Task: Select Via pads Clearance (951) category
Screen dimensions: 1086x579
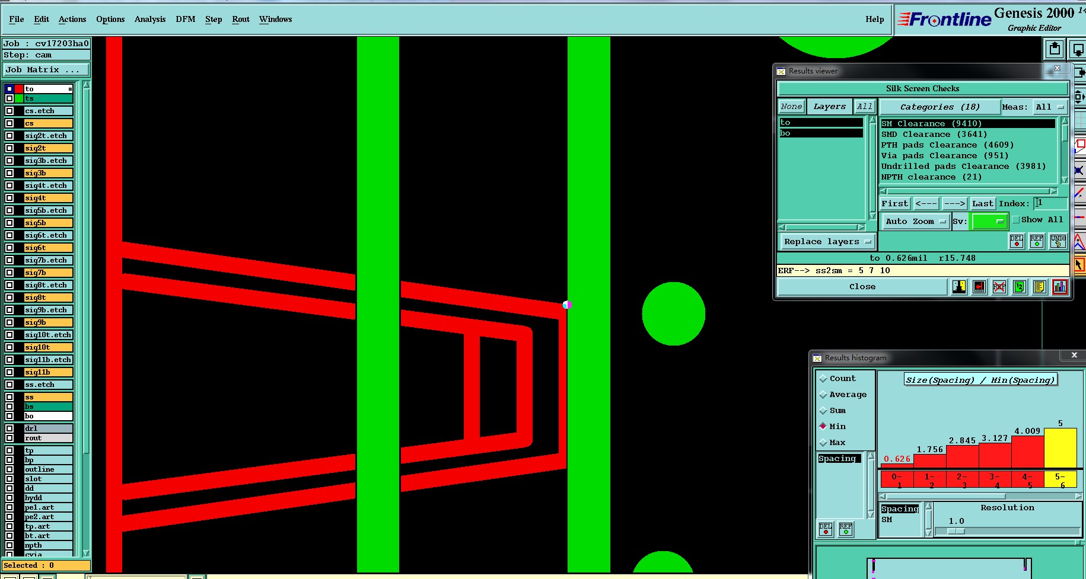Action: tap(944, 156)
